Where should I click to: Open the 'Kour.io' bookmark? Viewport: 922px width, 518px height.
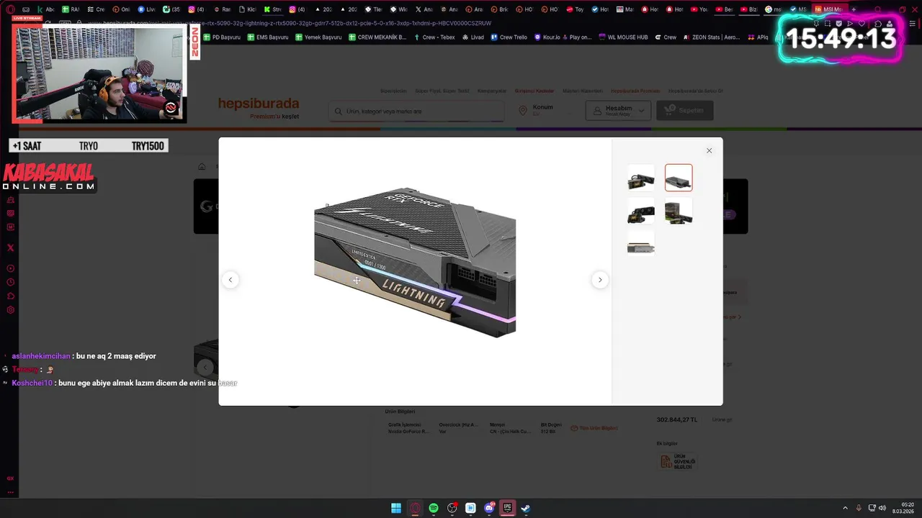tap(547, 37)
